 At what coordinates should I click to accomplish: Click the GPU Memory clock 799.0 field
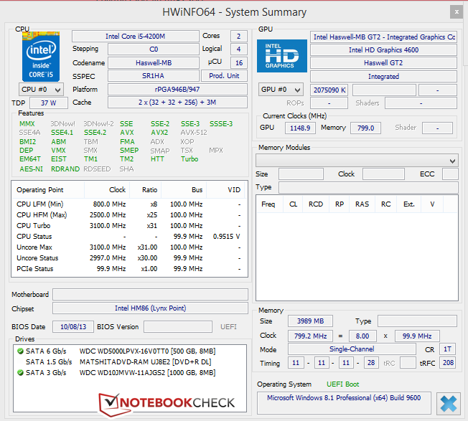(365, 128)
